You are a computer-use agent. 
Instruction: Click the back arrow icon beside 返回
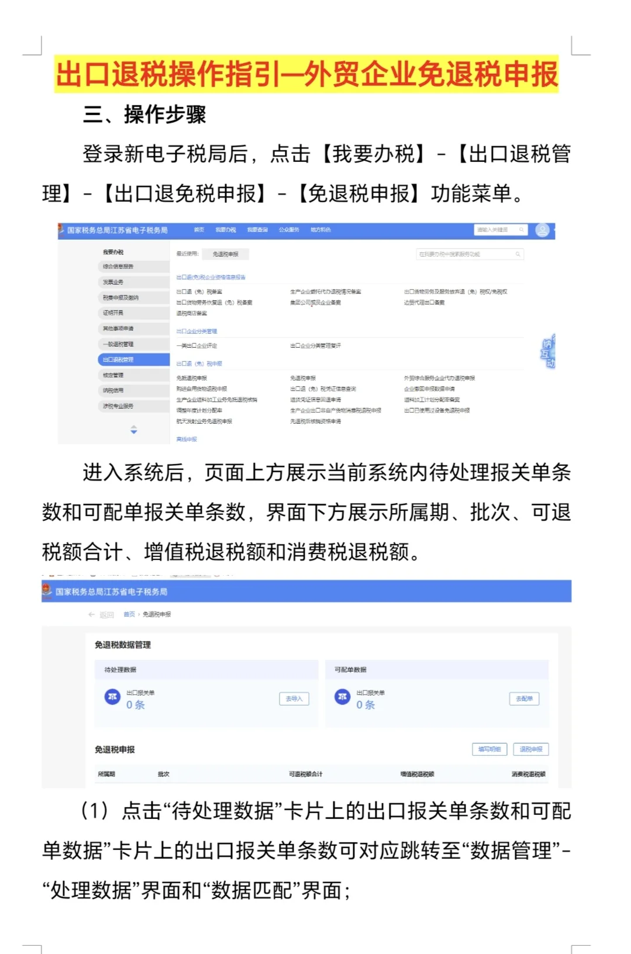91,614
